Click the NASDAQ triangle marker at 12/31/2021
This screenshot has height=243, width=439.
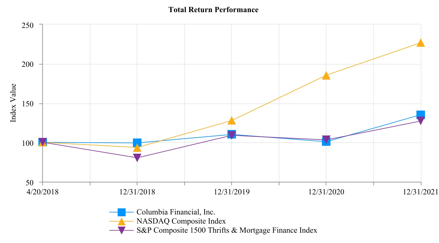421,43
